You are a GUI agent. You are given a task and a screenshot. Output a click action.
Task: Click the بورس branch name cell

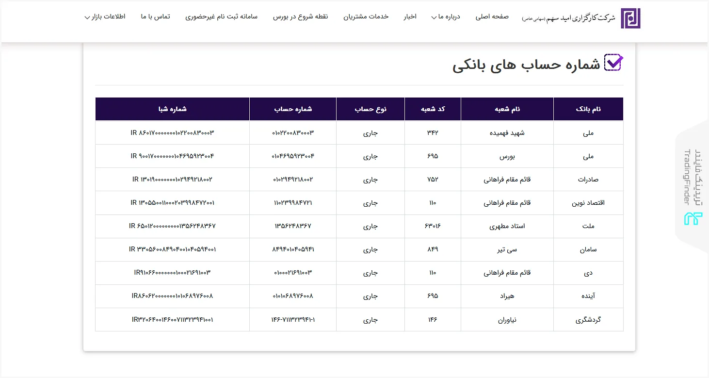[x=507, y=156]
